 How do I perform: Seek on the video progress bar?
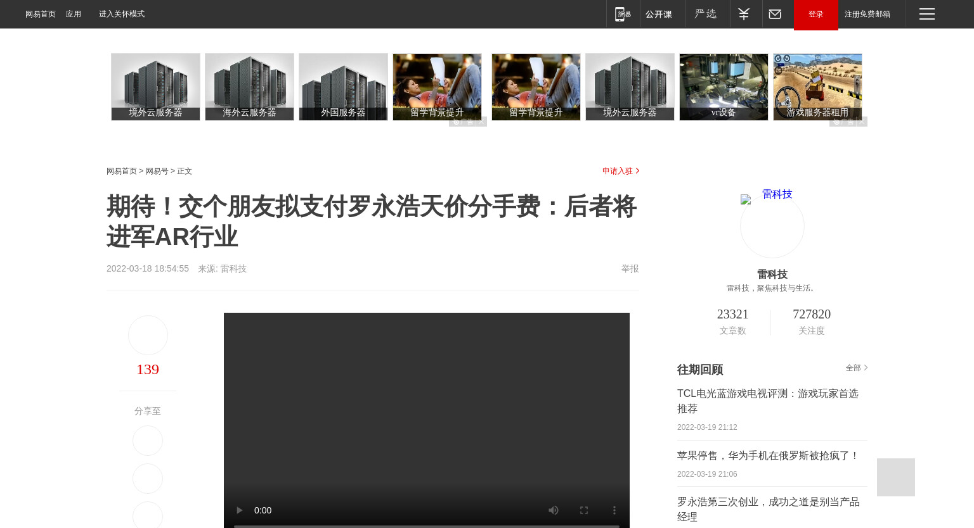tap(427, 525)
